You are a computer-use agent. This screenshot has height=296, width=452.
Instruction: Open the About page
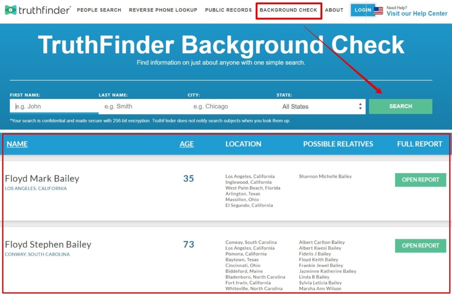334,10
